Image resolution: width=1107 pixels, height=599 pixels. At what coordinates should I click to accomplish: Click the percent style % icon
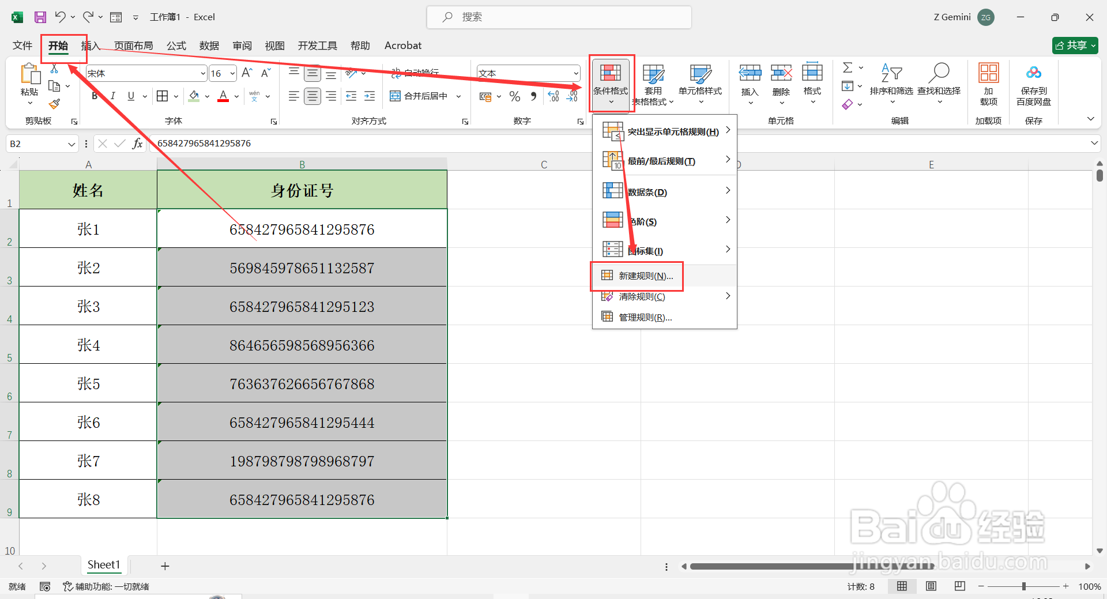pos(514,96)
